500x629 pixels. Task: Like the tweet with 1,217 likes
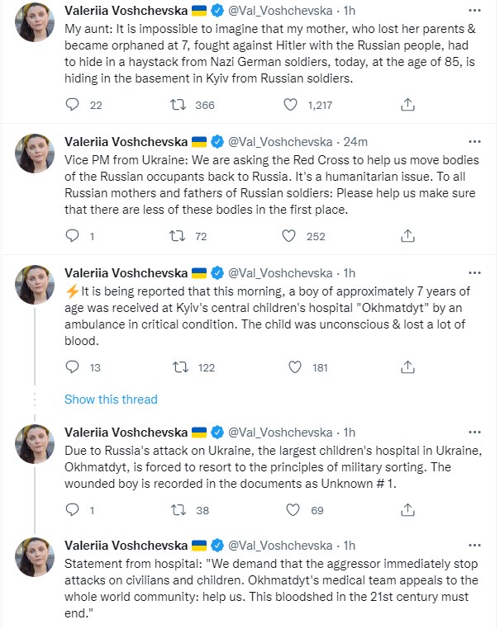point(291,105)
